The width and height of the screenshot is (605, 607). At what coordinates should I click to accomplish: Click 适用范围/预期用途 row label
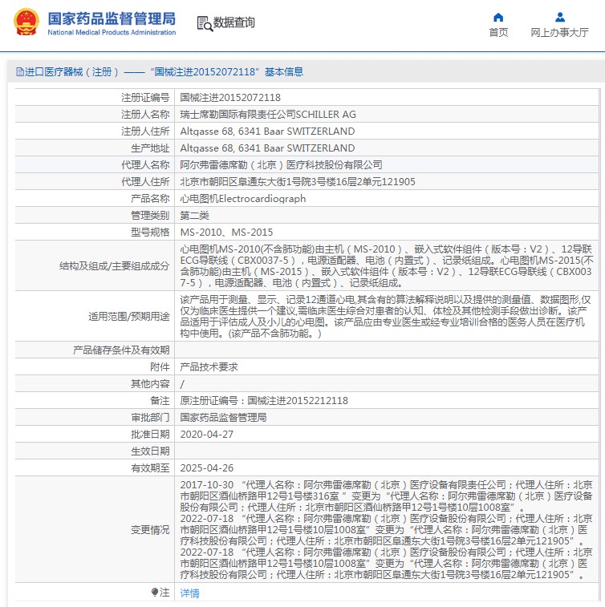pyautogui.click(x=129, y=316)
